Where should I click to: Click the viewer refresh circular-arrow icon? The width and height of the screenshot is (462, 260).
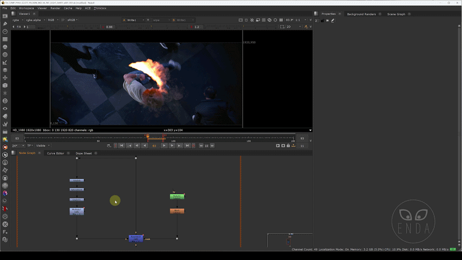click(269, 20)
